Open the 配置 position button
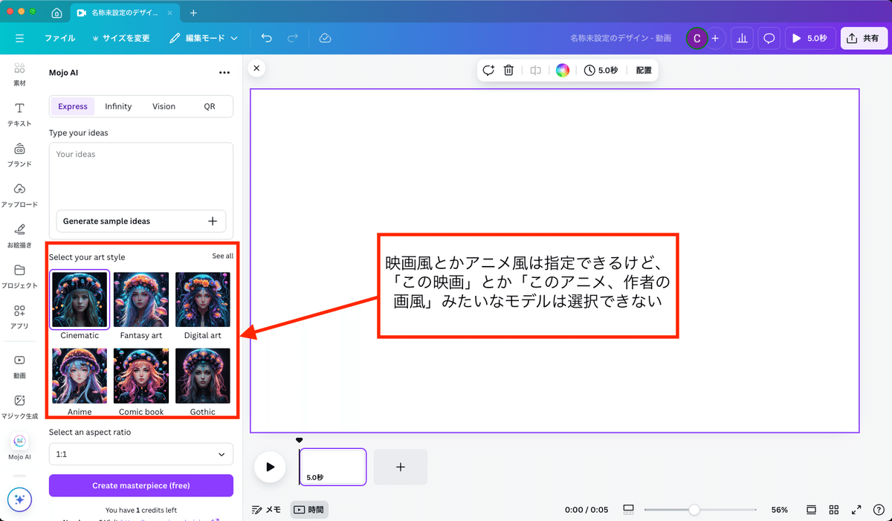Viewport: 892px width, 521px height. pyautogui.click(x=644, y=70)
